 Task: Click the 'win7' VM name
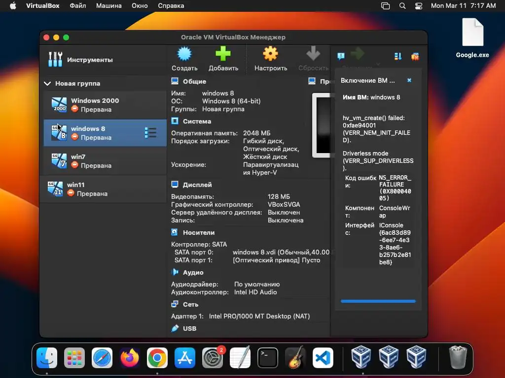coord(78,157)
